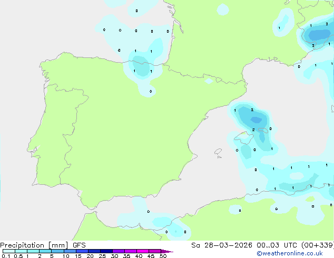Click the 25–30 mm dark blue swatch
The height and width of the screenshot is (258, 334).
pyautogui.click(x=106, y=251)
